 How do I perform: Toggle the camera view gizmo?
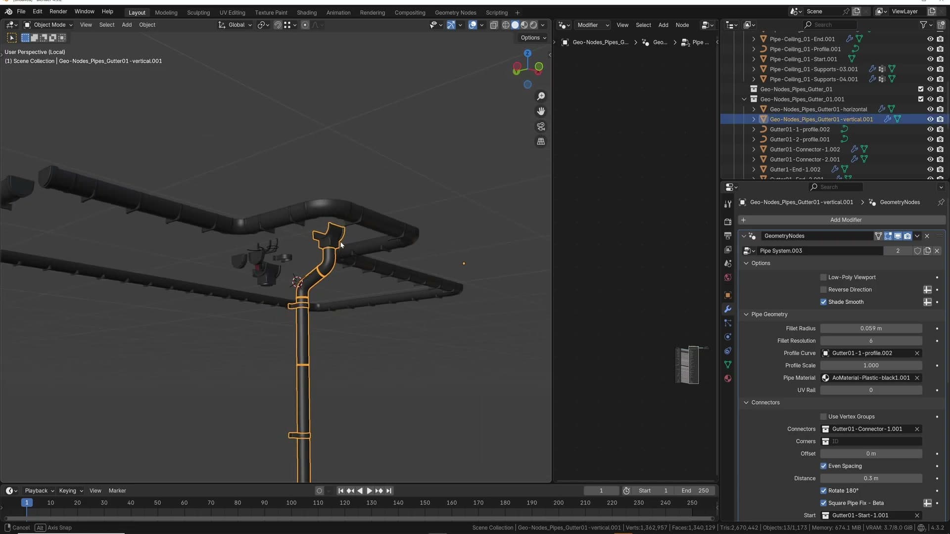(x=541, y=127)
